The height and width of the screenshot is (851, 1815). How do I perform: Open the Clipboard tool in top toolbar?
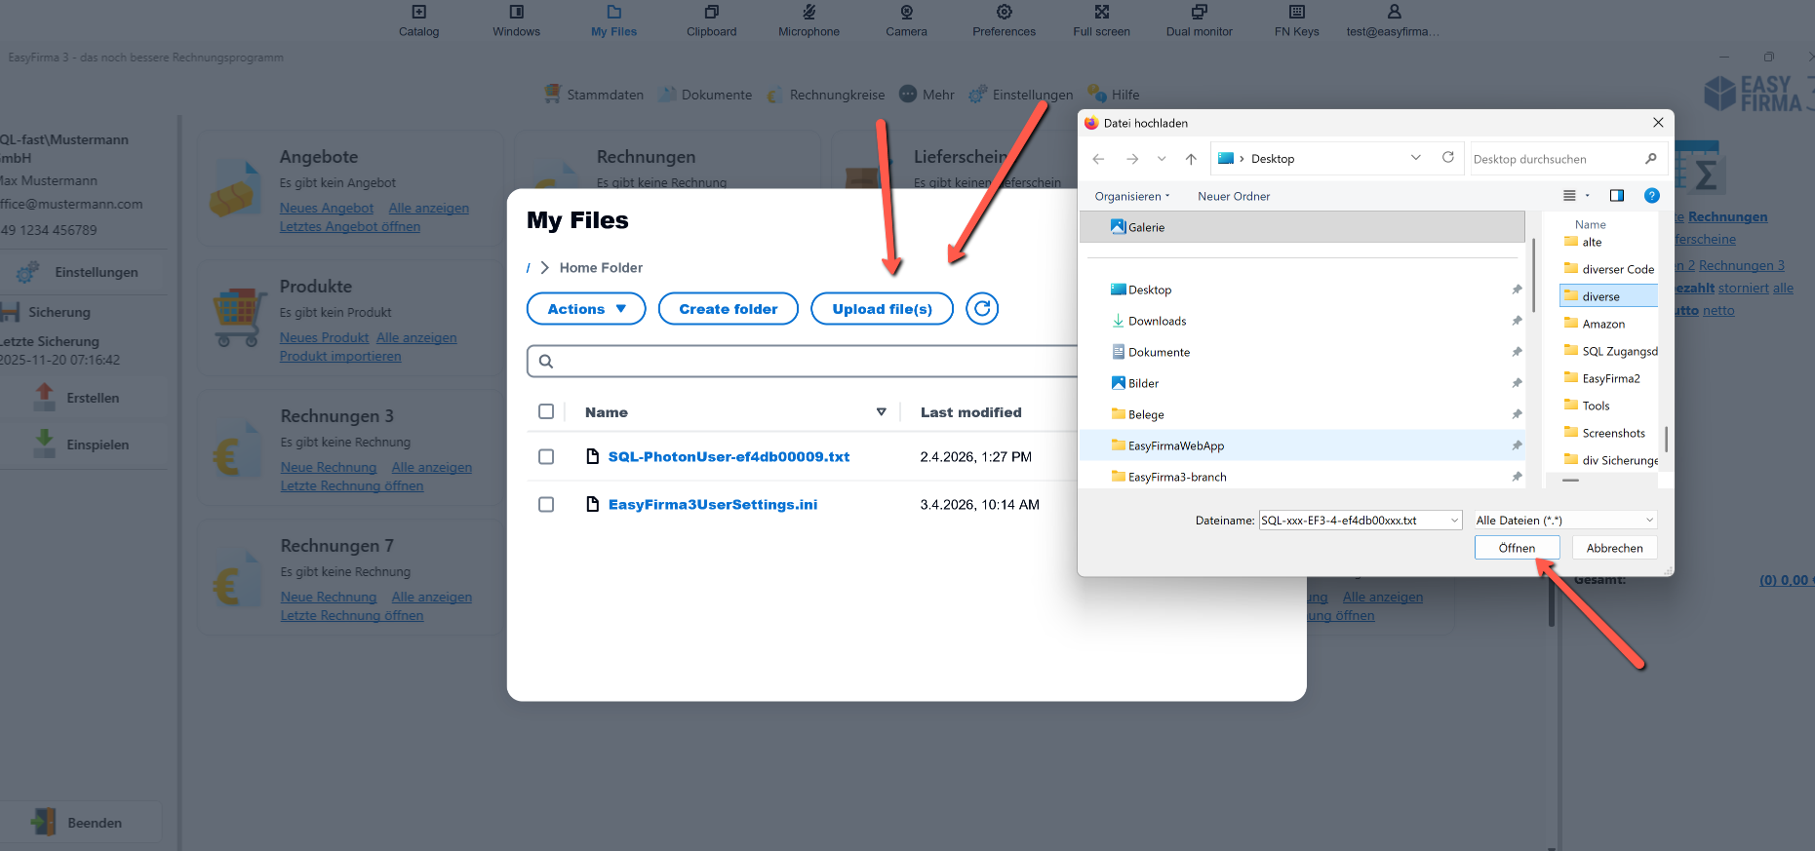711,20
